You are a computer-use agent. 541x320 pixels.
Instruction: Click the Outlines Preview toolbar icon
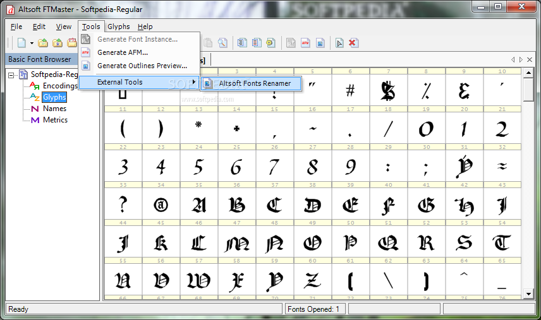point(320,43)
